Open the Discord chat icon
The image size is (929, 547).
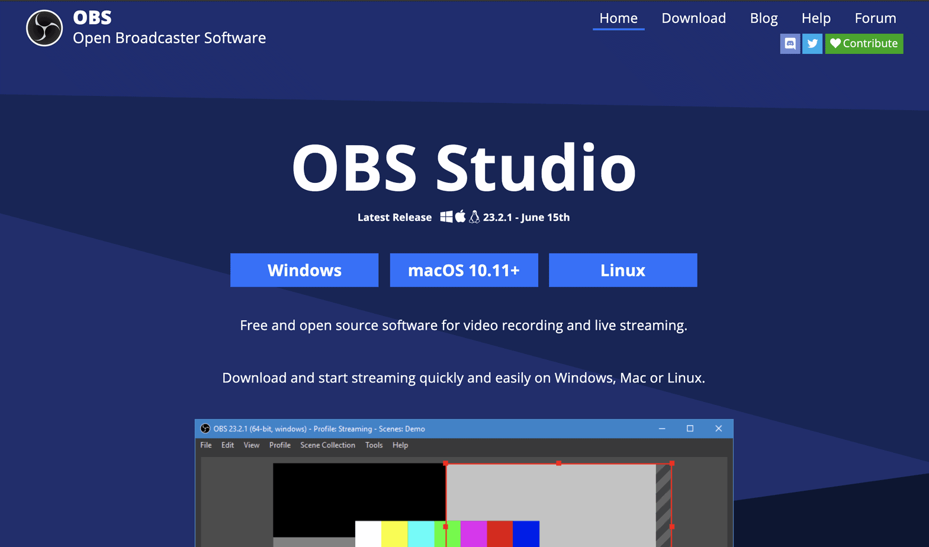coord(790,43)
